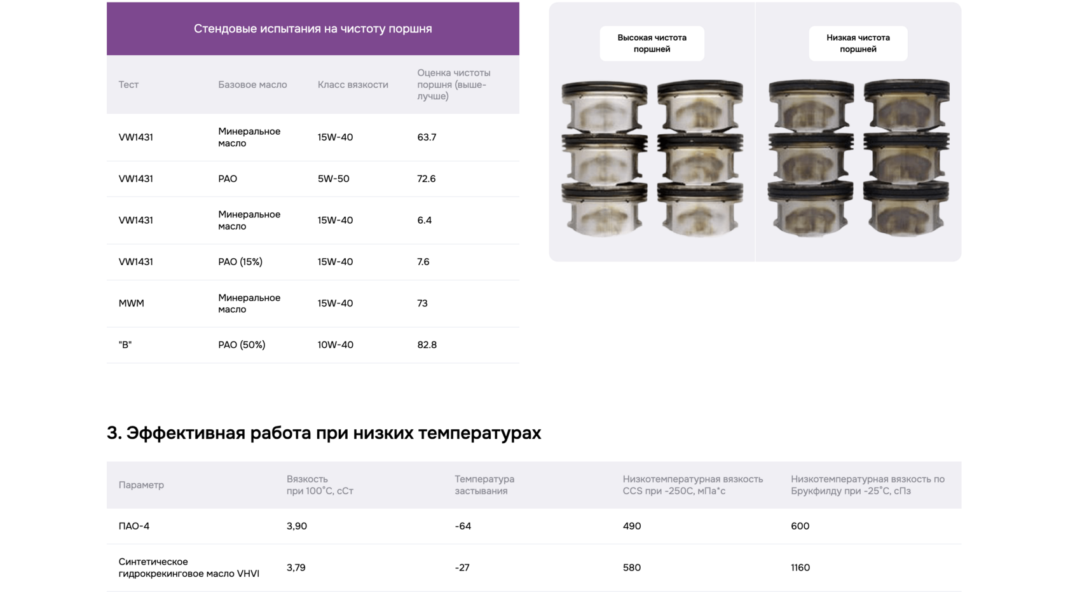Click the 'Вязкость при 100°C, сСт' header
This screenshot has width=1068, height=592.
(320, 485)
